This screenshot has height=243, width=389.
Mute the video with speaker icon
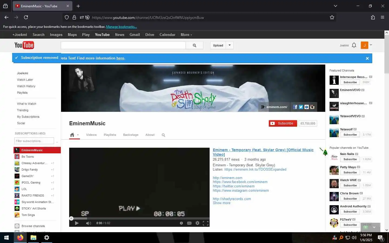point(88,223)
